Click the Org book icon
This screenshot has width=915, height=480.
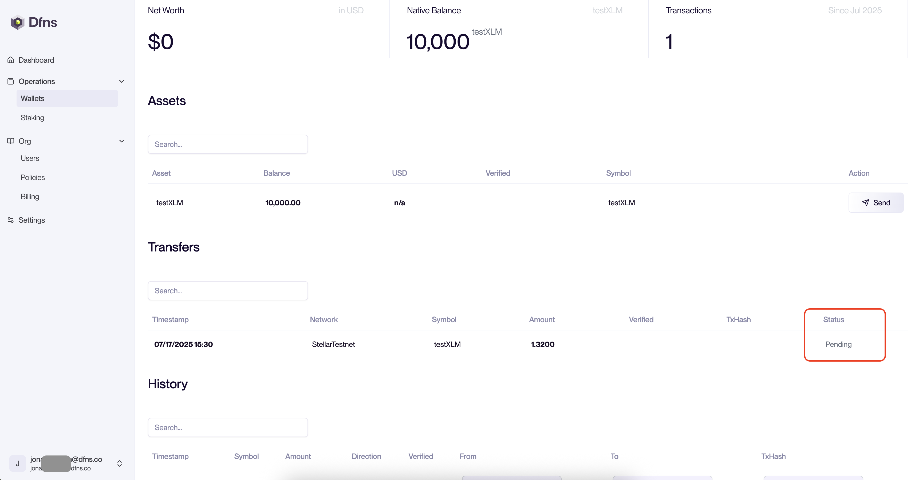(x=11, y=141)
